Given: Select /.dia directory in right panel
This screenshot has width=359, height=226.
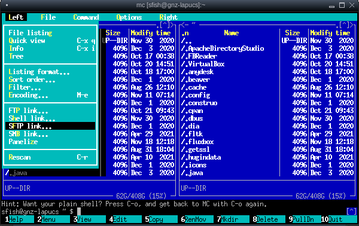Looking at the screenshot, I should tap(230, 126).
